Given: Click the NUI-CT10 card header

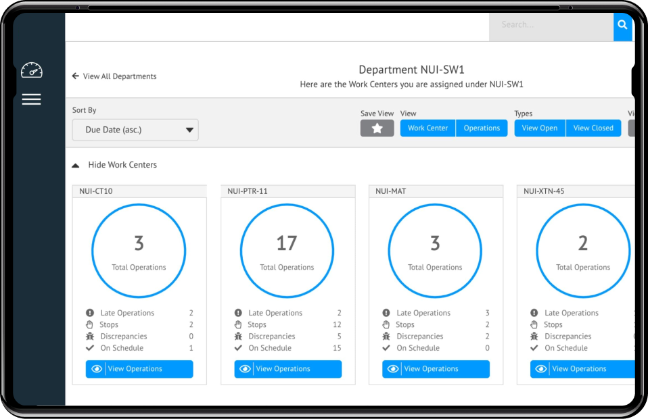Looking at the screenshot, I should 139,191.
